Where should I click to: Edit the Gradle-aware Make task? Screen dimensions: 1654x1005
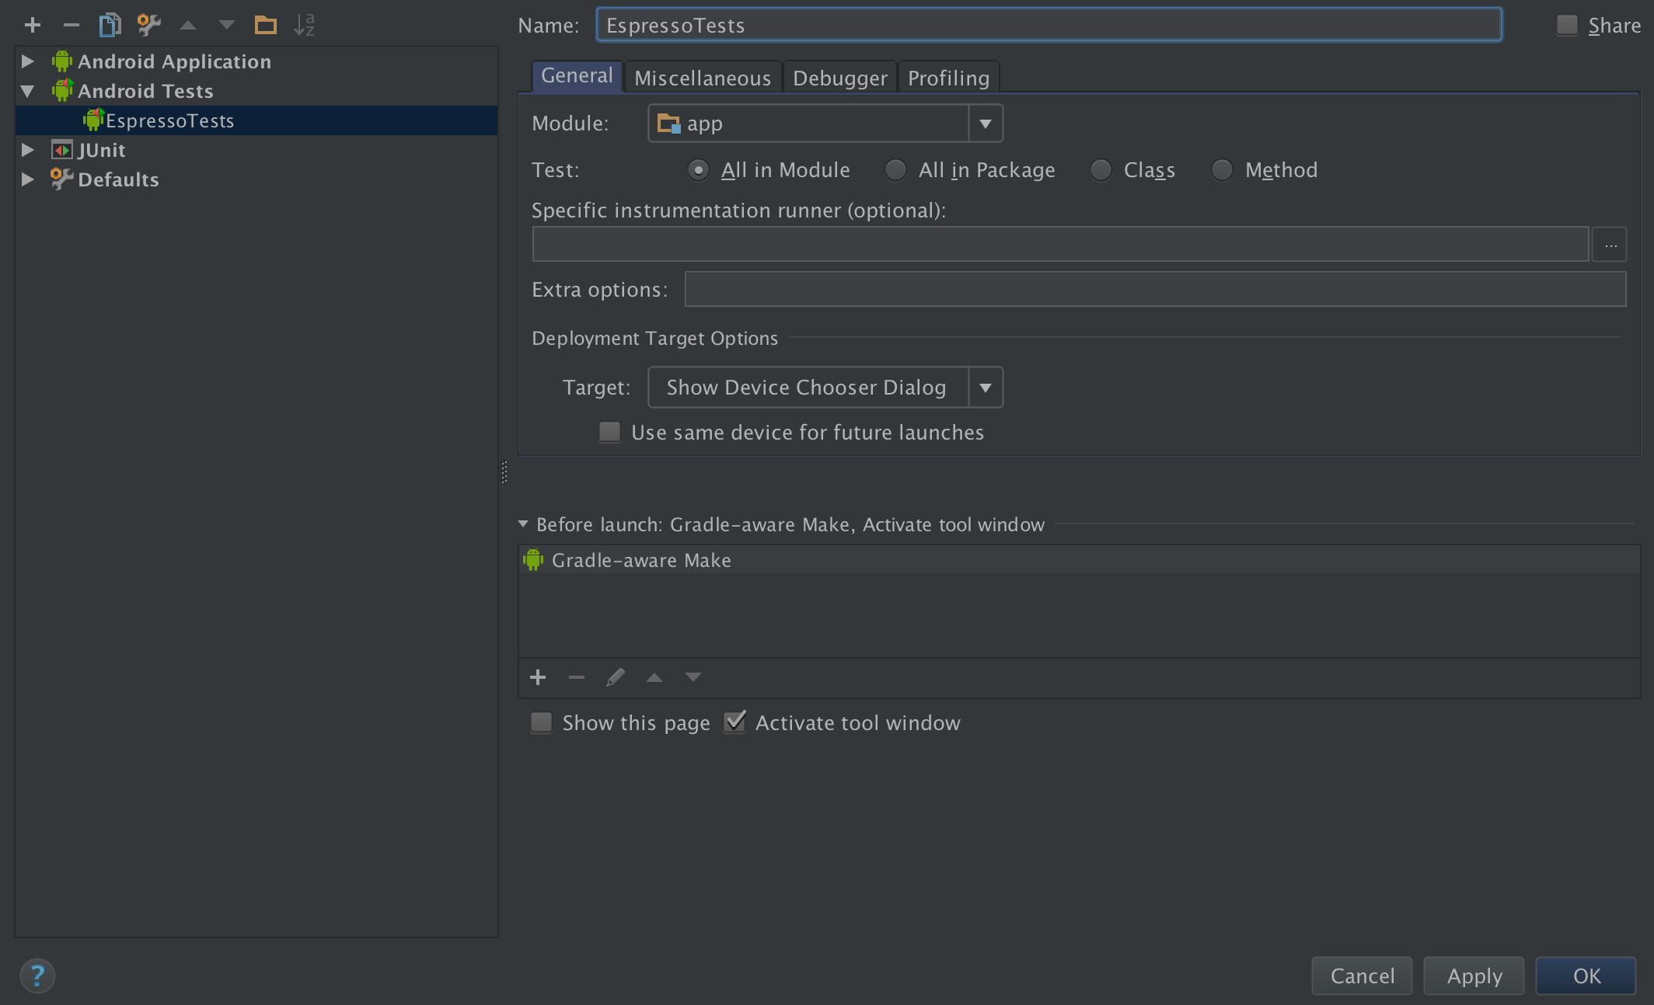pyautogui.click(x=616, y=676)
